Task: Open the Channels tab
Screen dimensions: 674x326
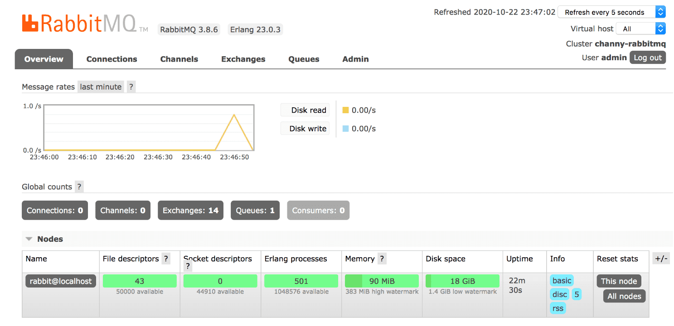Action: [179, 59]
